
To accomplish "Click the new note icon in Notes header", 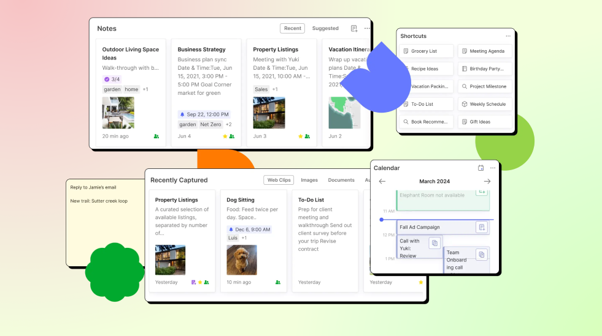I will (x=354, y=29).
